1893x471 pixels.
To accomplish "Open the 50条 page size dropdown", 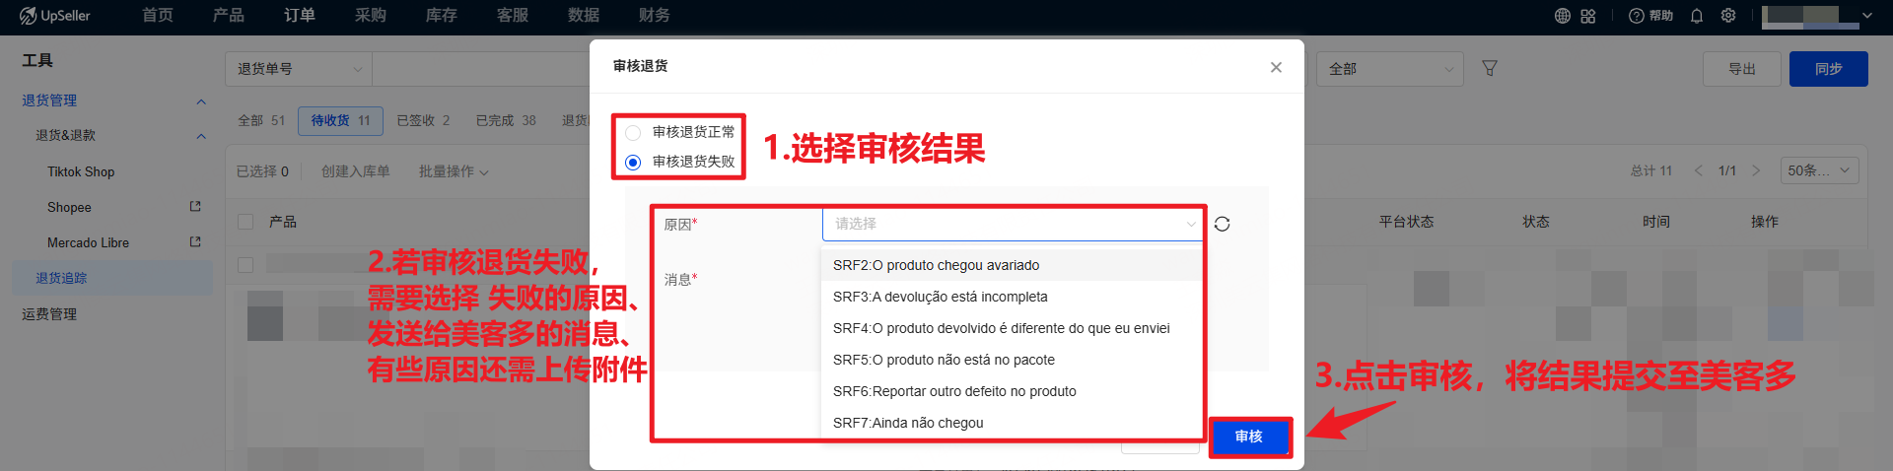I will (1819, 170).
